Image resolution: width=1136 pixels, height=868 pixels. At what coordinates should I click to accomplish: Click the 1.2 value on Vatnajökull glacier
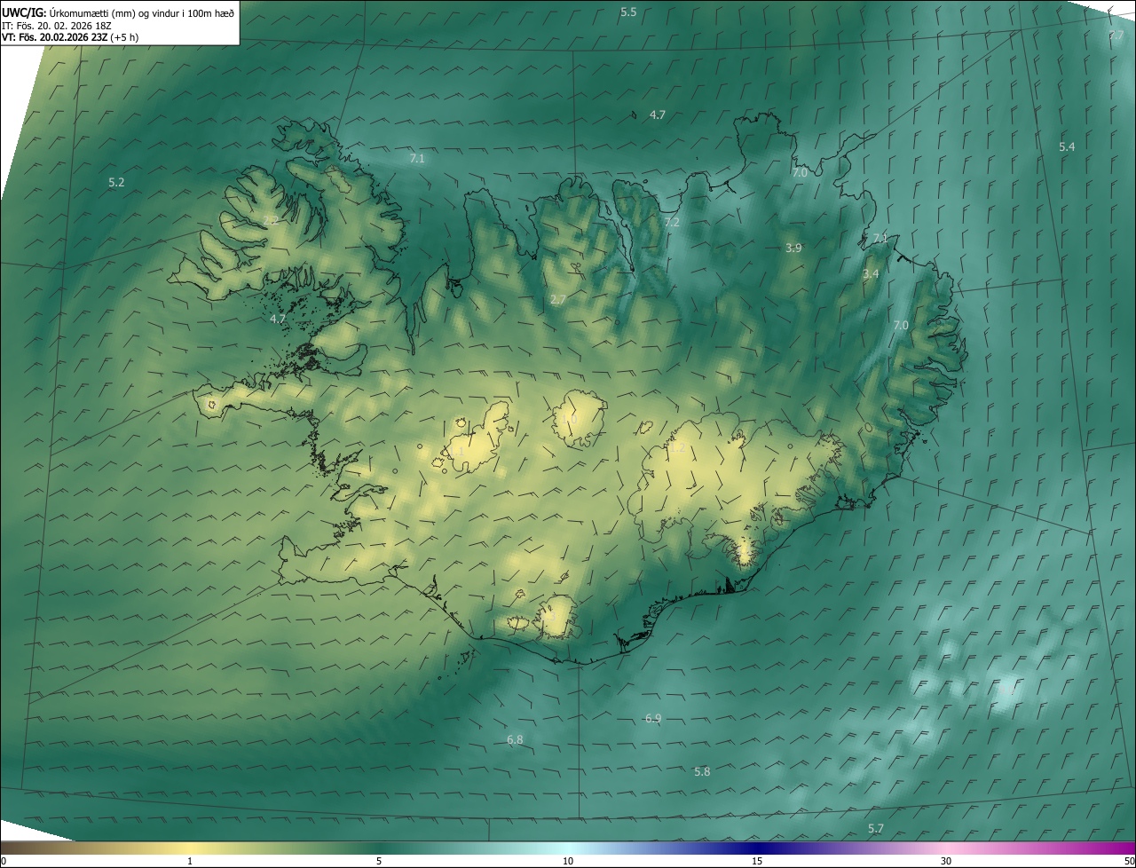coord(677,449)
